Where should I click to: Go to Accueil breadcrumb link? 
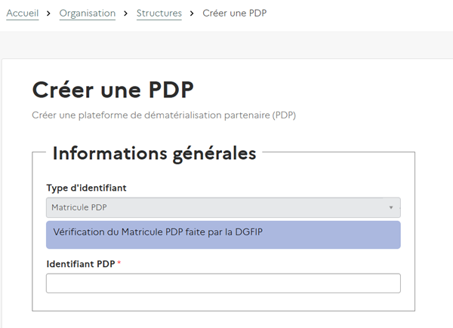tap(23, 14)
